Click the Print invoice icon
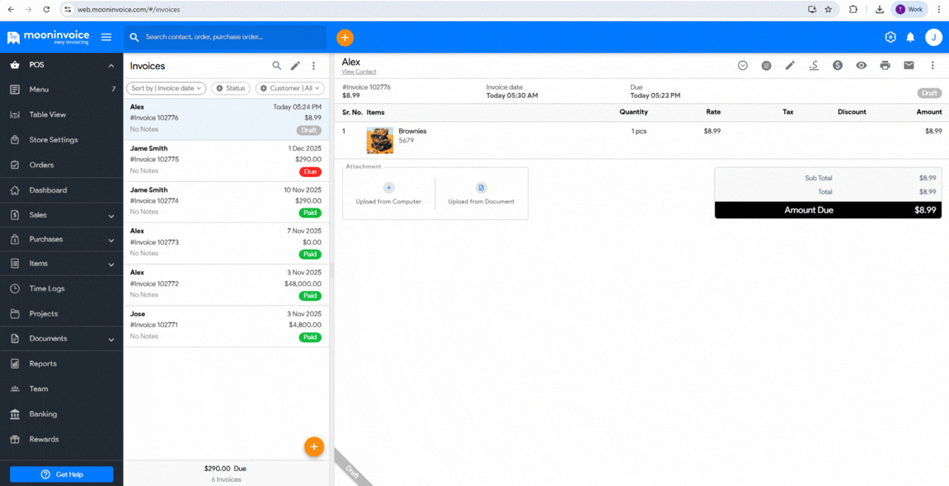949x486 pixels. tap(886, 64)
